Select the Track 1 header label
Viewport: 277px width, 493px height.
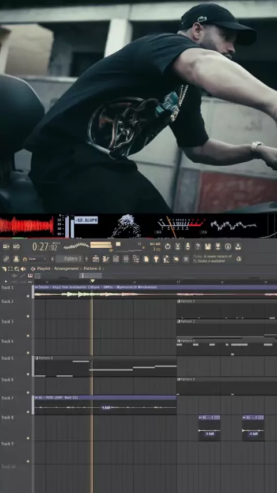tap(8, 287)
